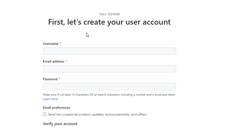The height and width of the screenshot is (129, 251).
Task: Click the 'First, let's create your user account' heading
Action: coord(109,22)
